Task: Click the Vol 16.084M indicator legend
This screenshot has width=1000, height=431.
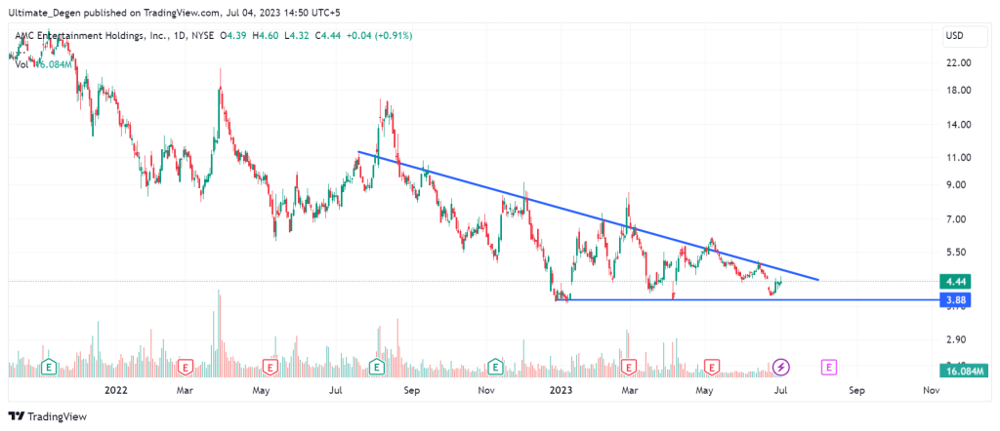Action: (42, 65)
